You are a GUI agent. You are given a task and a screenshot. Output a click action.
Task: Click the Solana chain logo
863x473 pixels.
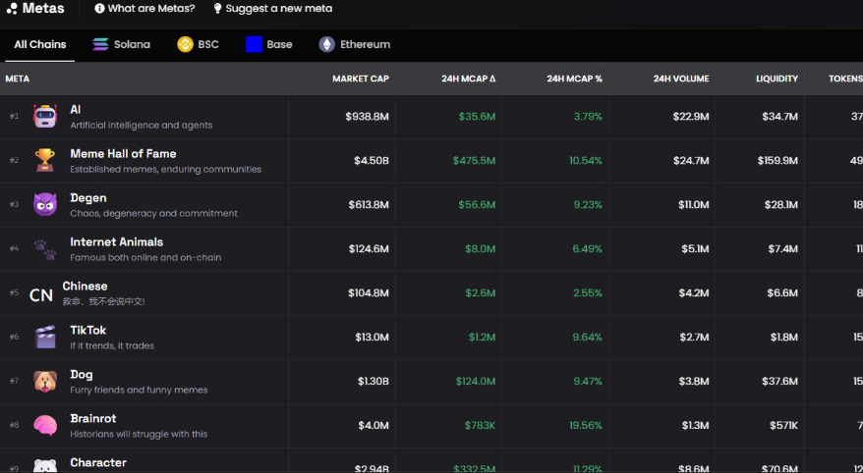pos(100,44)
